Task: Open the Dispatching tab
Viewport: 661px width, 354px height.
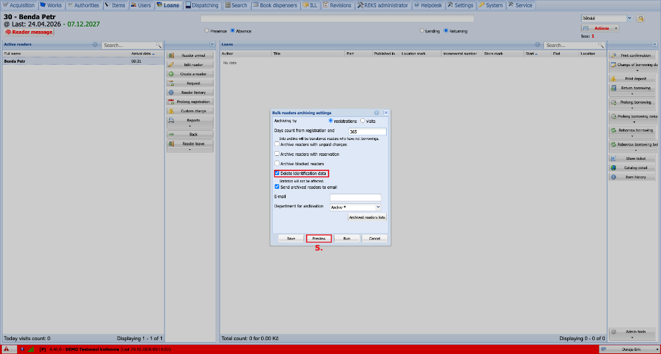Action: tap(202, 5)
